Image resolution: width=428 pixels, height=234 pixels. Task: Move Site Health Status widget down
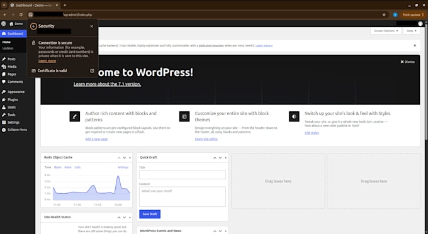point(125,218)
